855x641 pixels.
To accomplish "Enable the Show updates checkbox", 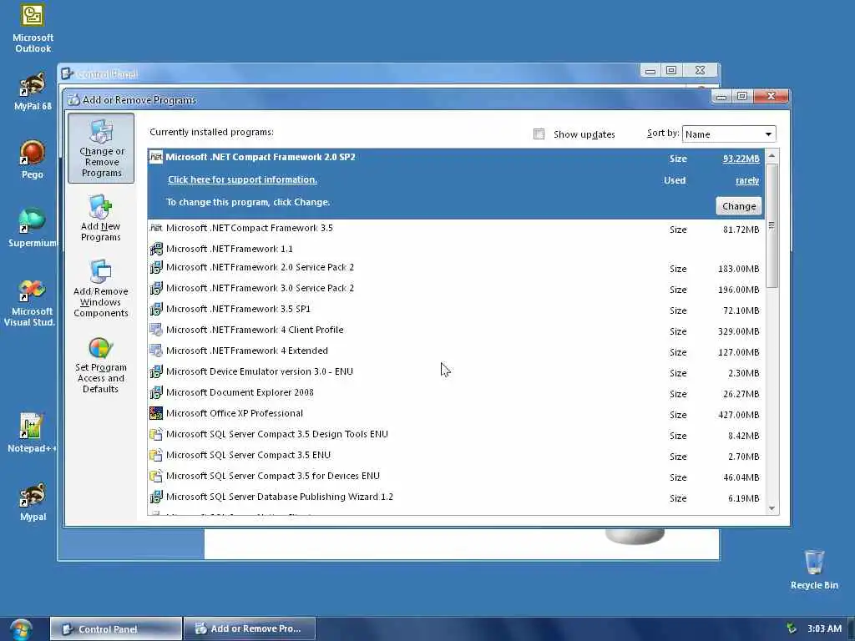I will [539, 134].
